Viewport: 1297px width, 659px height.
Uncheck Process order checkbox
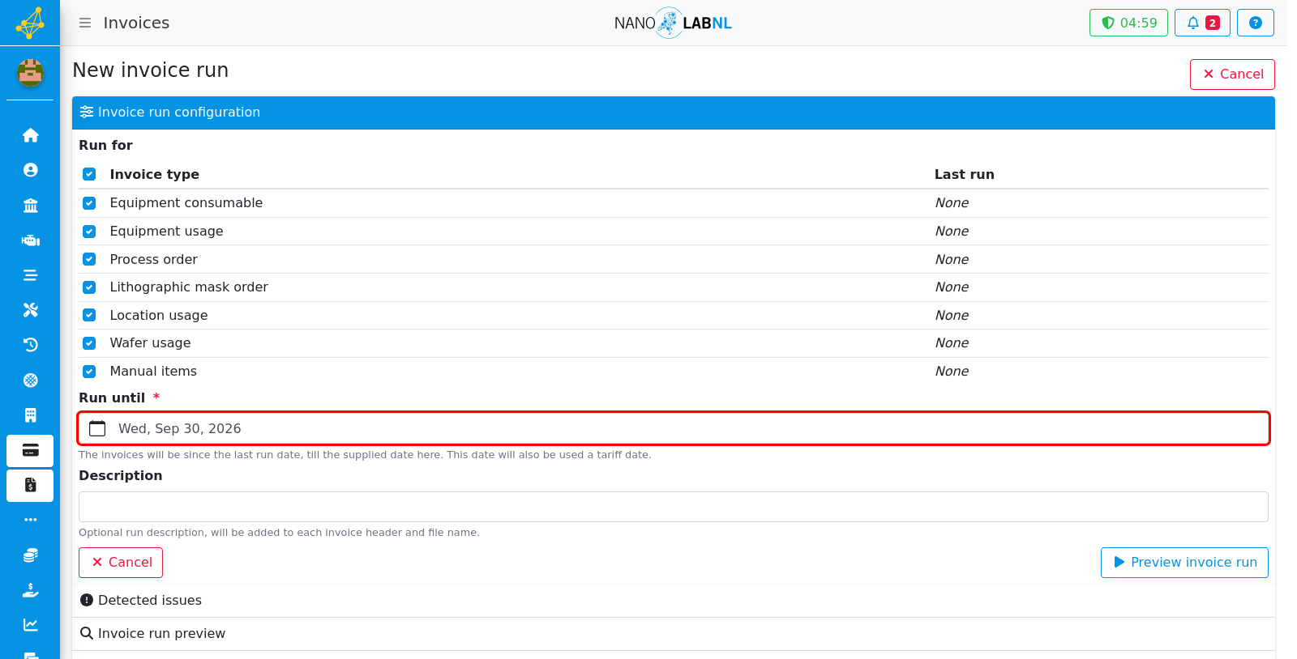(x=89, y=259)
